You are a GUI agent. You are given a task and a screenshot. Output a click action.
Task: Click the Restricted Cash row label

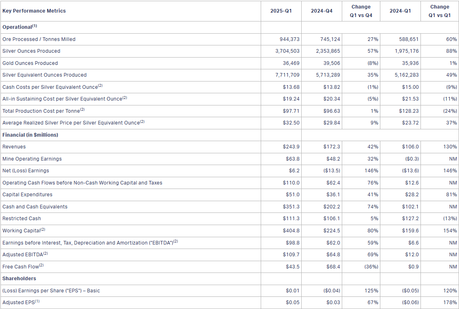pos(21,219)
